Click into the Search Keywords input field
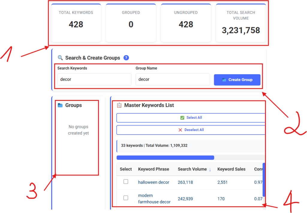The width and height of the screenshot is (307, 213). pyautogui.click(x=94, y=80)
